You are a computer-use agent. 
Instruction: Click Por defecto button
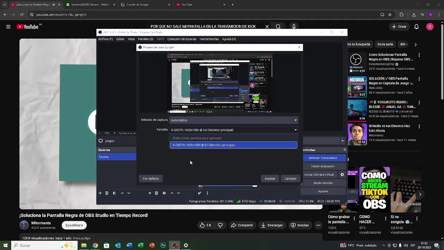(151, 178)
